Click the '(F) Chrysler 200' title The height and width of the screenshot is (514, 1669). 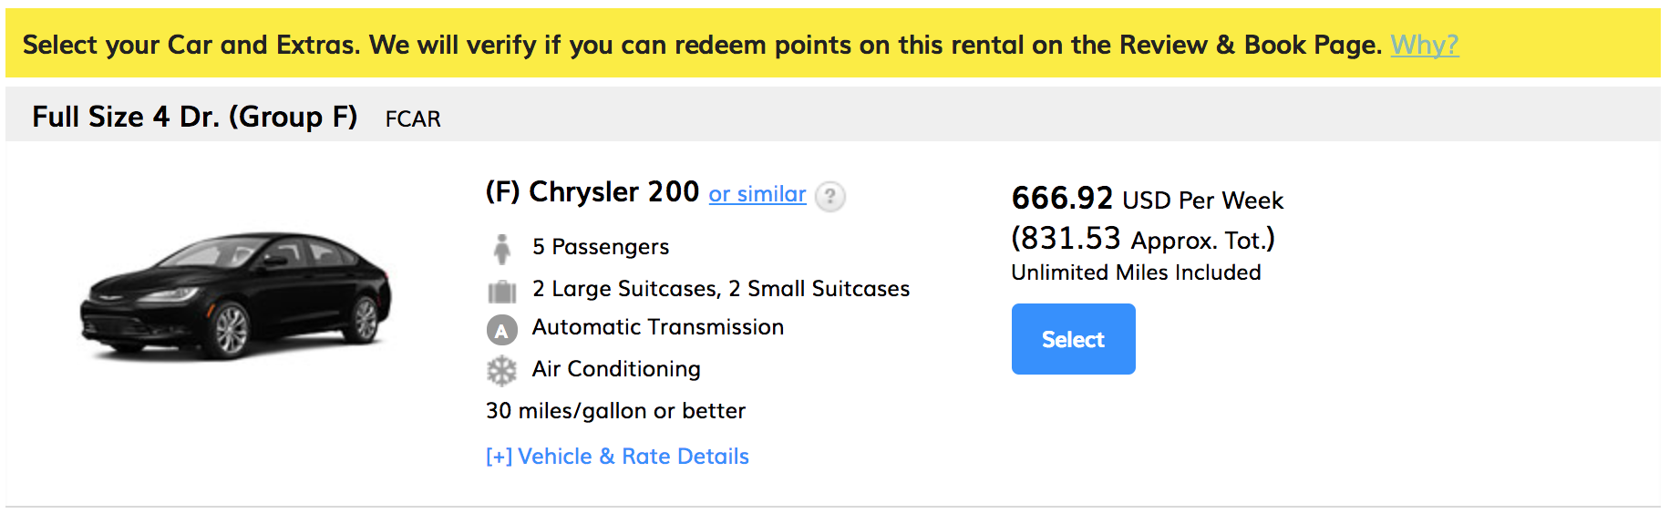592,192
